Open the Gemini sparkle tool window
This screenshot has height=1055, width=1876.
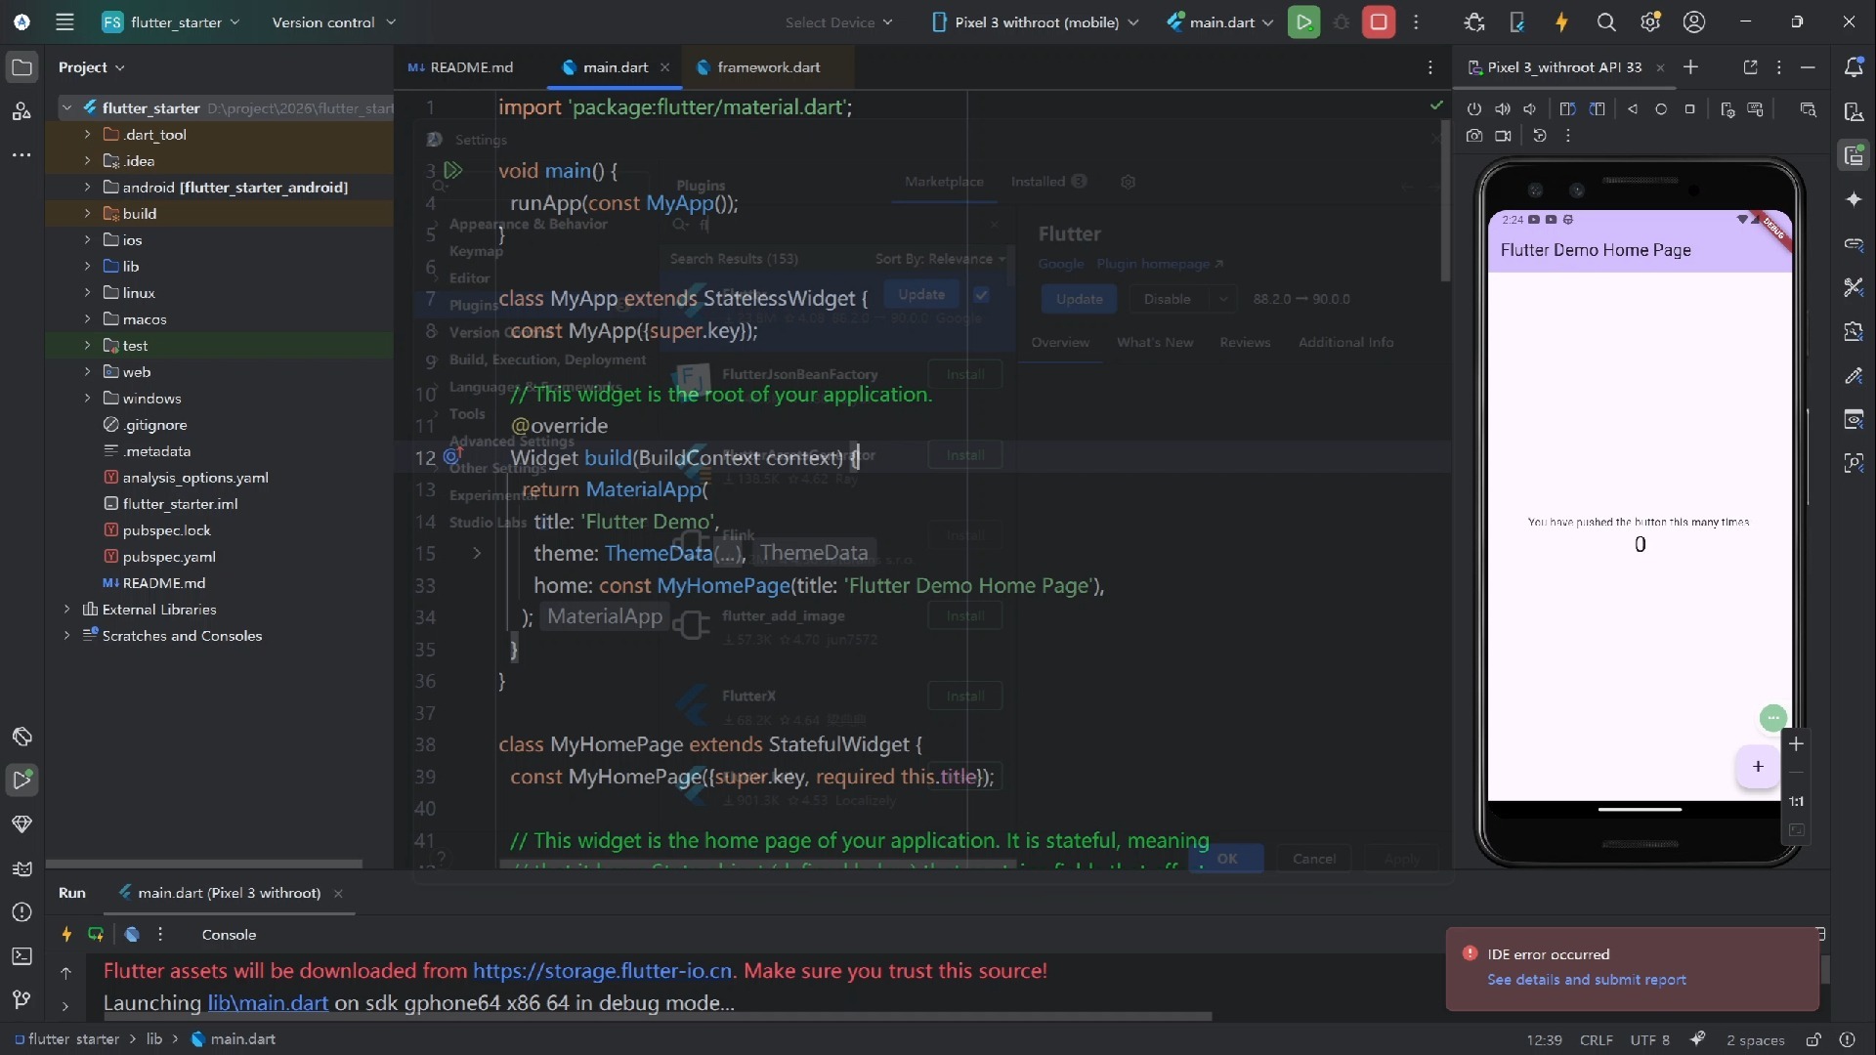pos(1854,199)
